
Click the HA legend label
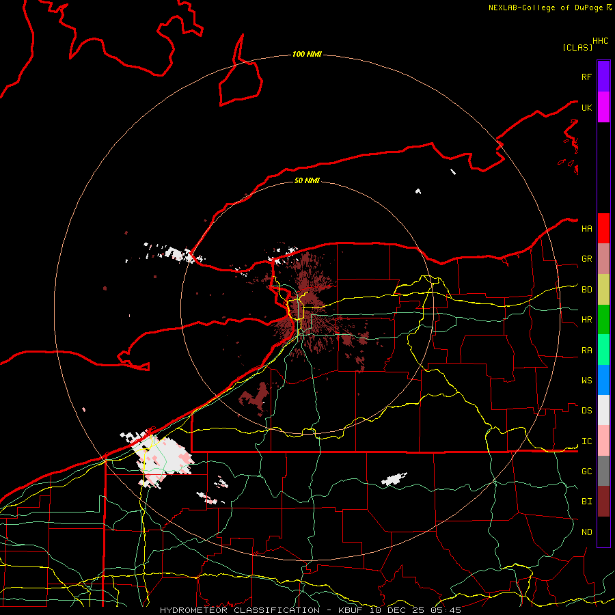[586, 228]
